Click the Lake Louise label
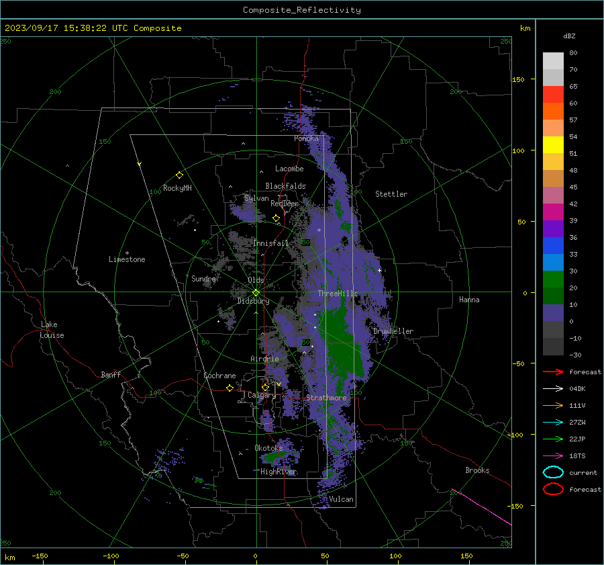This screenshot has width=604, height=565. tap(52, 330)
